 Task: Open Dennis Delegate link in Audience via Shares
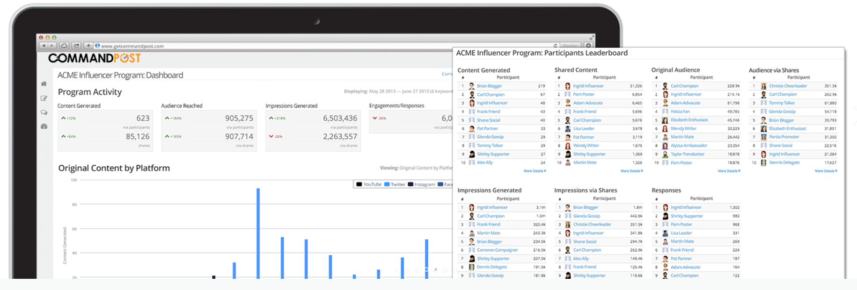coord(784,163)
